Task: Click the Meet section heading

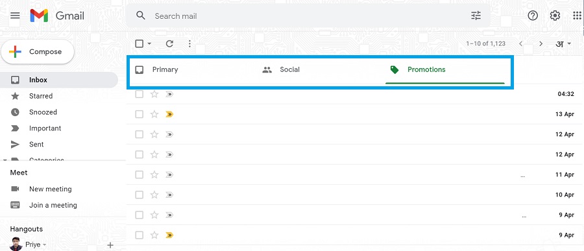Action: coord(19,173)
